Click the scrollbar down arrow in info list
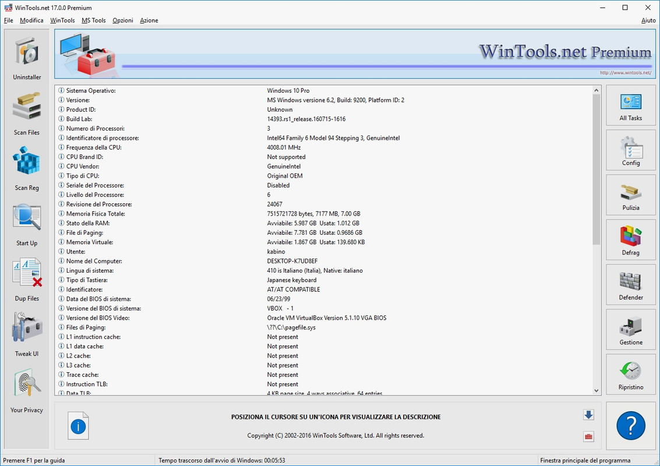This screenshot has height=466, width=660. (596, 391)
